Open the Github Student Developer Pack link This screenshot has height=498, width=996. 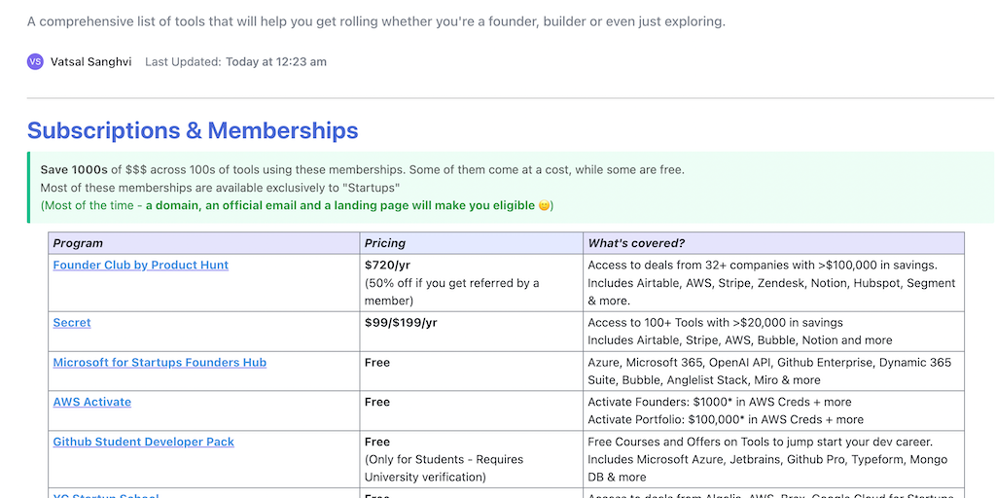pos(144,442)
